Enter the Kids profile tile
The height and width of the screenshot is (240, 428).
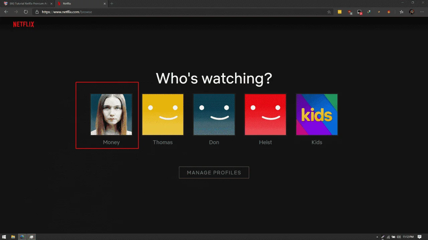pyautogui.click(x=317, y=114)
